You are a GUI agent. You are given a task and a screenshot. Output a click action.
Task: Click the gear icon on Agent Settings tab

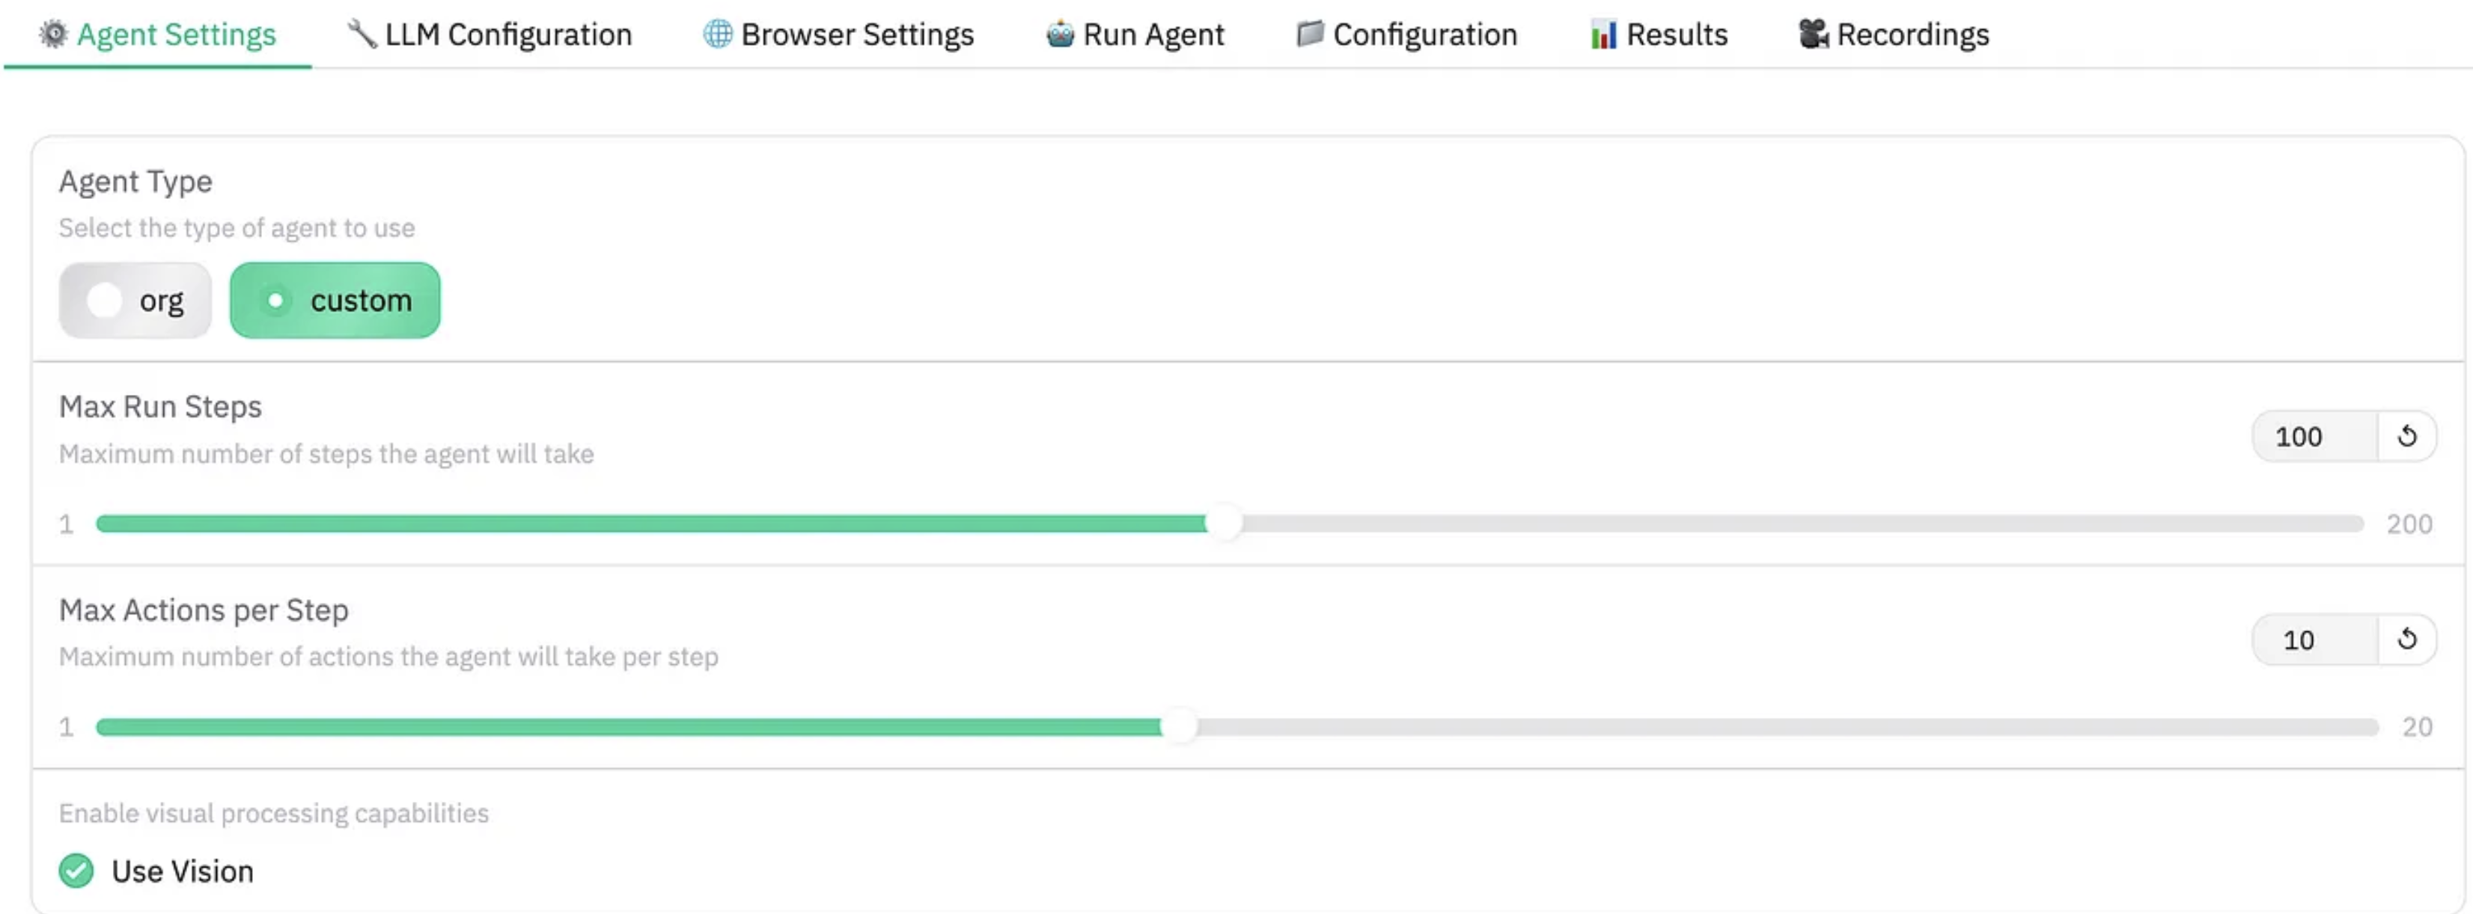54,34
